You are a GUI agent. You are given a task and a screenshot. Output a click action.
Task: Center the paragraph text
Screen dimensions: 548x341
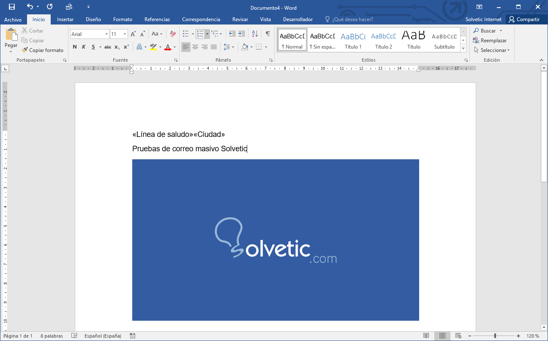click(195, 47)
